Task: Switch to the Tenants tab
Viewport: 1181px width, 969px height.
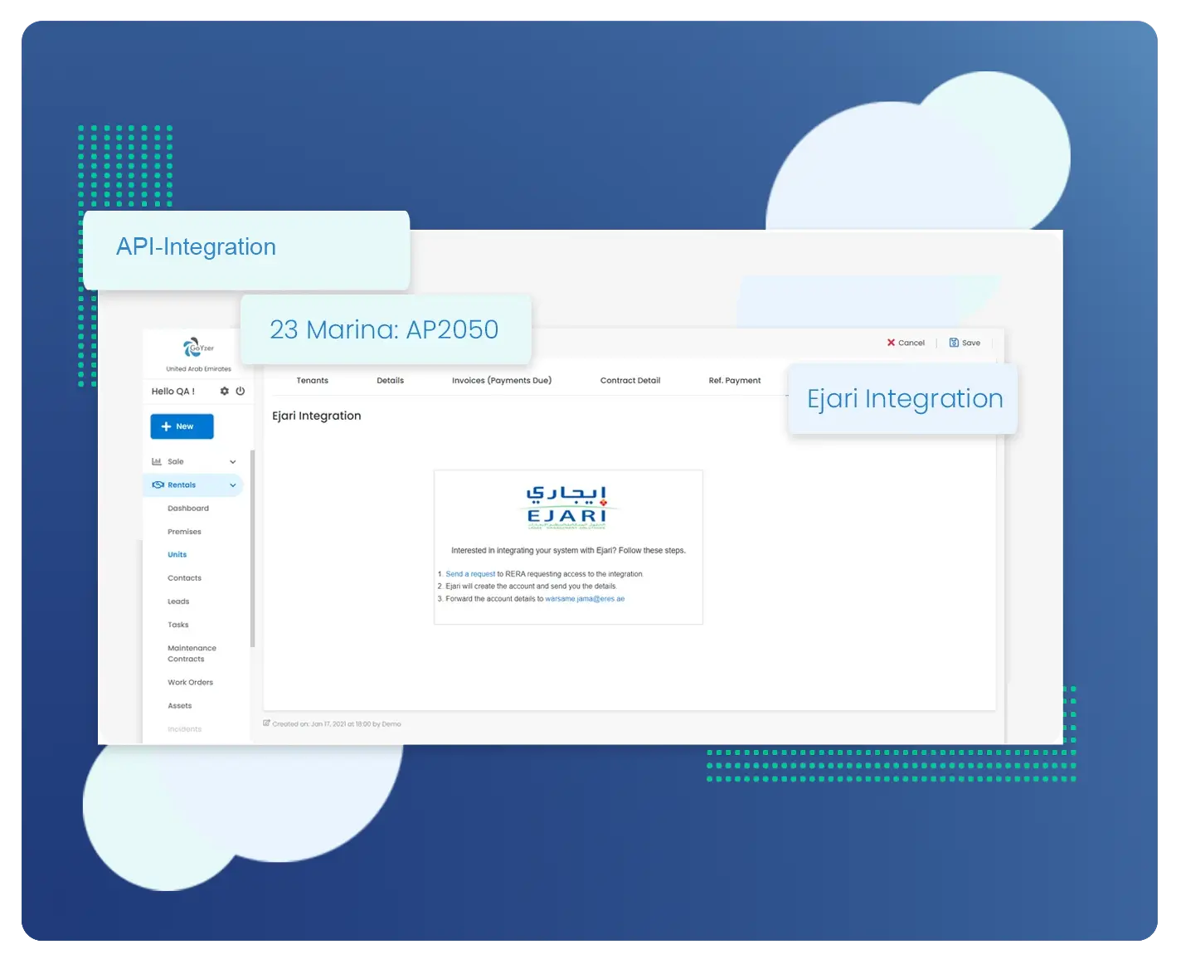Action: tap(312, 381)
